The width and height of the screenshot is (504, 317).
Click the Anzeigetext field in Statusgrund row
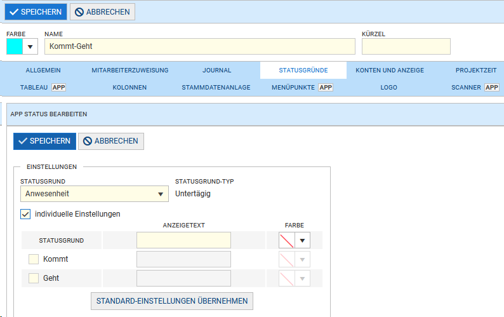[183, 240]
